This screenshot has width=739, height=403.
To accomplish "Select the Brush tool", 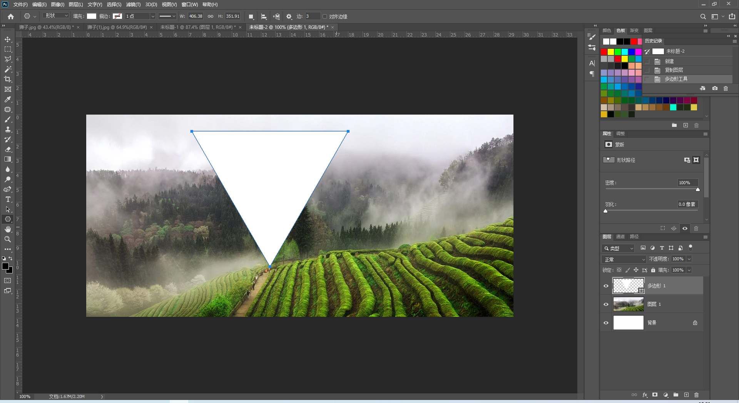I will [x=8, y=120].
